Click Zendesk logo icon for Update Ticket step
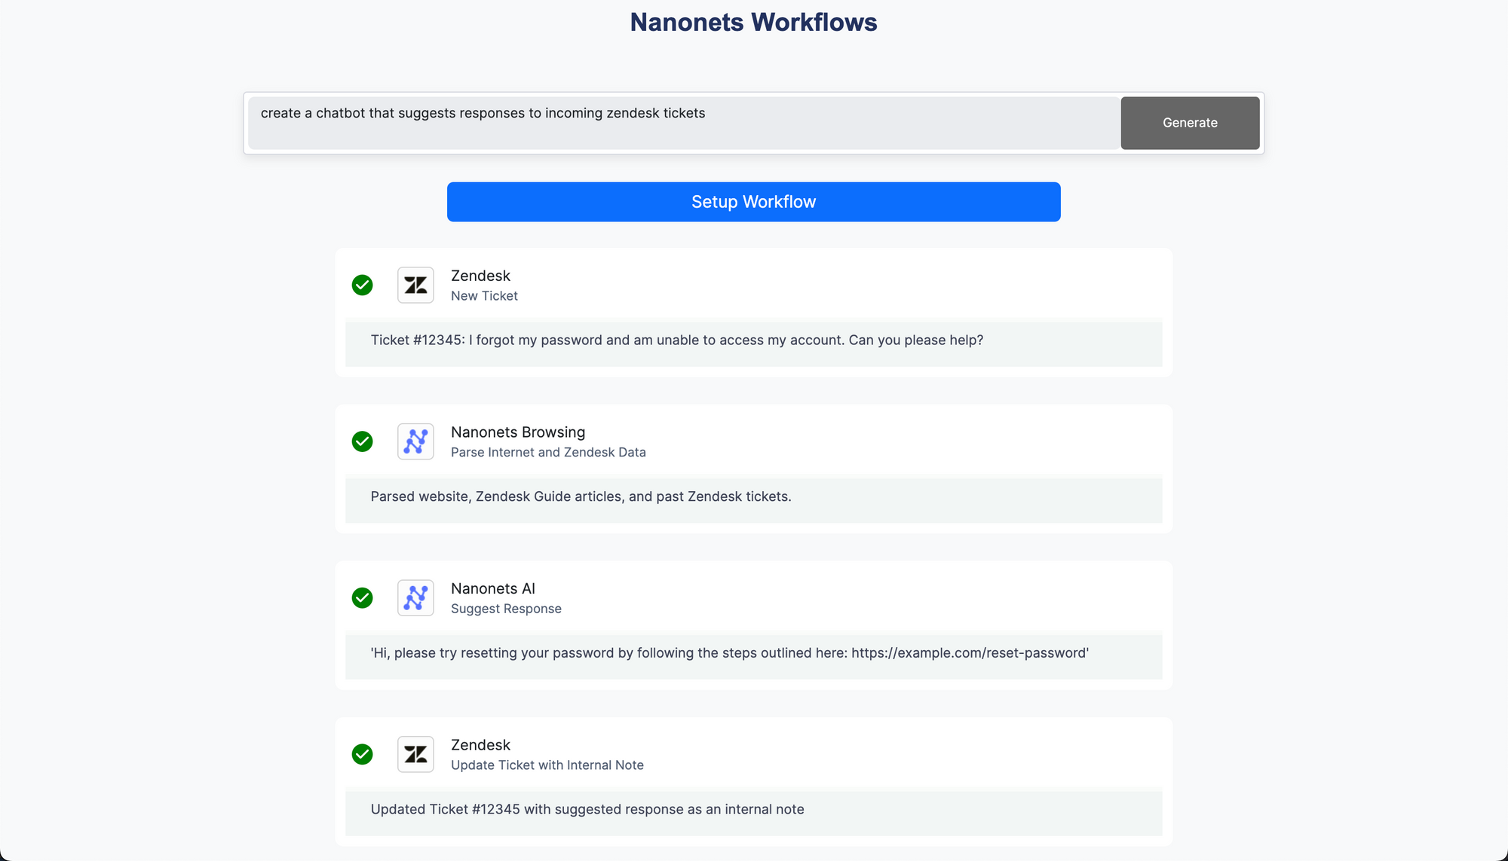 click(415, 754)
